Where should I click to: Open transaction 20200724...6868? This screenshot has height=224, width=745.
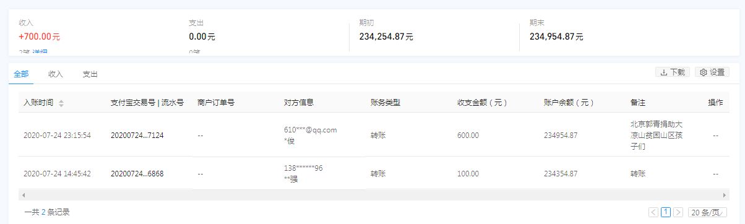coord(137,174)
